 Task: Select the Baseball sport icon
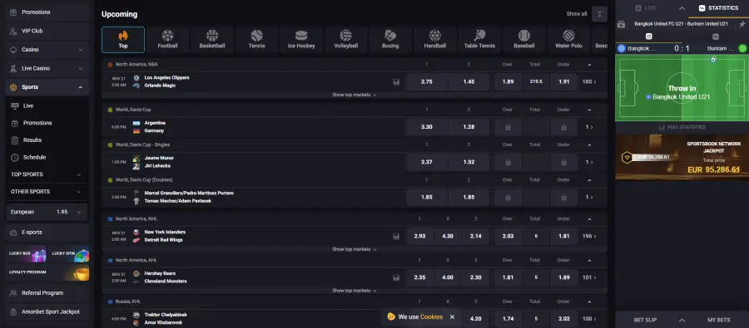524,40
